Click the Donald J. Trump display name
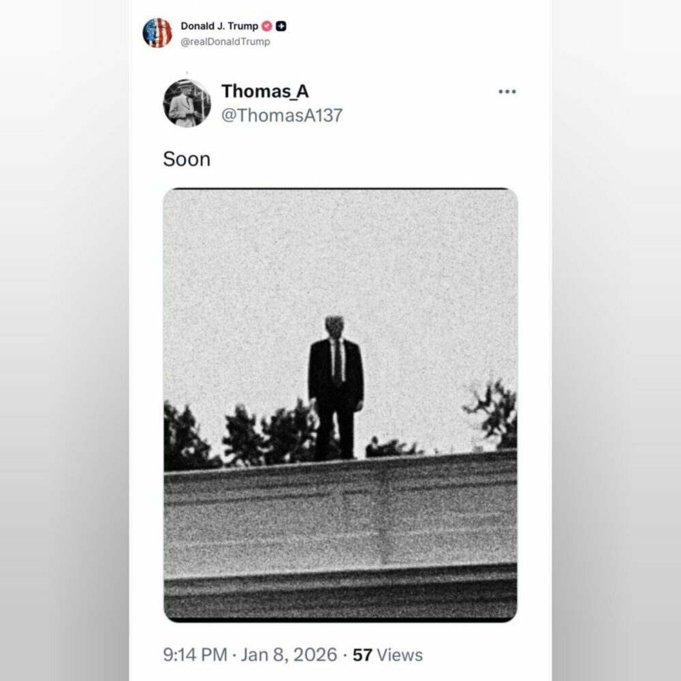Screen dimensions: 681x681 coord(219,27)
